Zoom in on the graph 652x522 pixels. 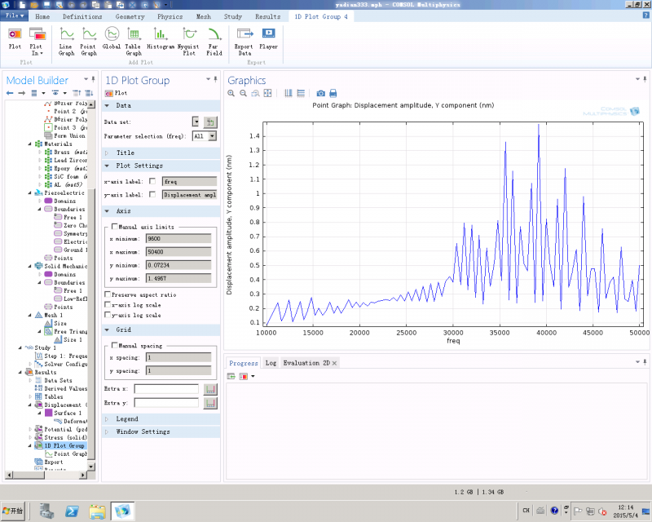231,94
